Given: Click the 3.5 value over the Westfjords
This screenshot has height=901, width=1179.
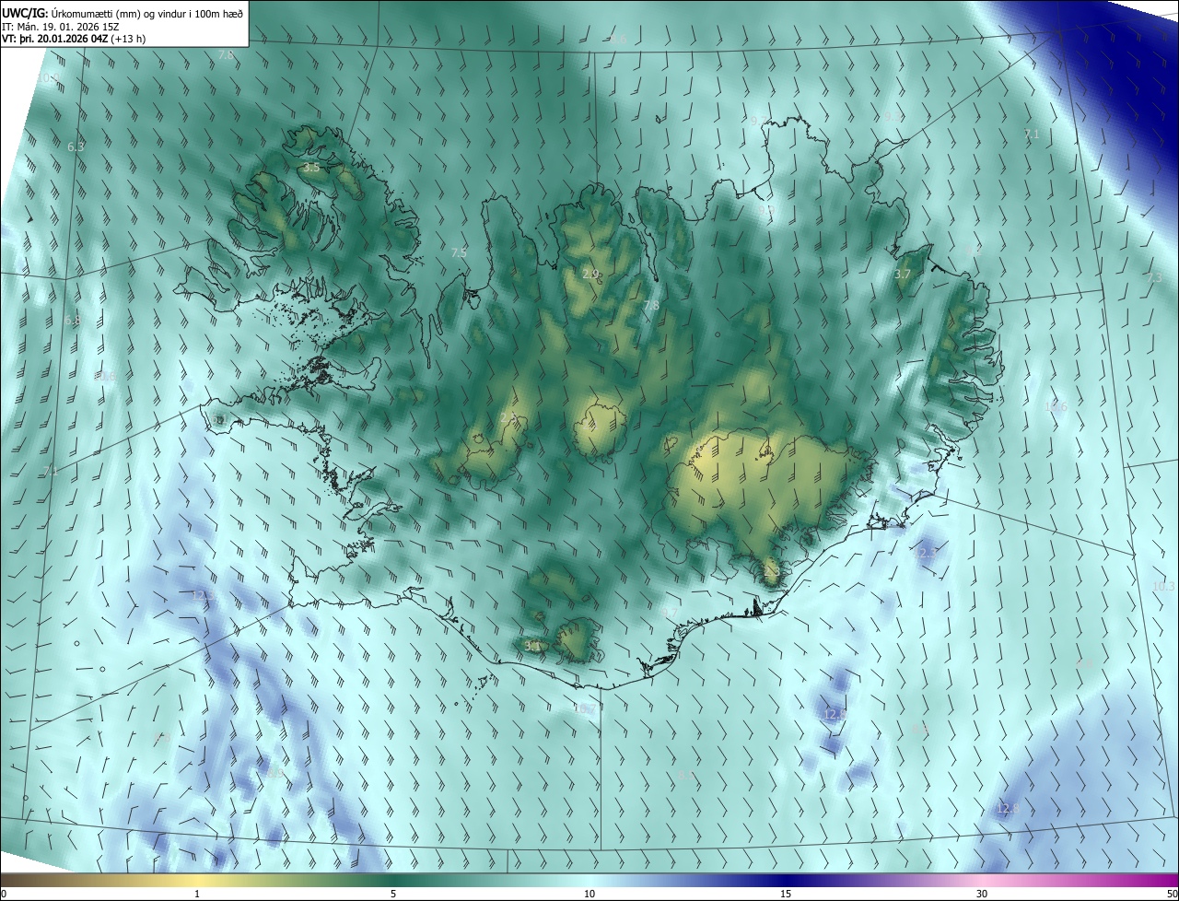Looking at the screenshot, I should (x=311, y=168).
